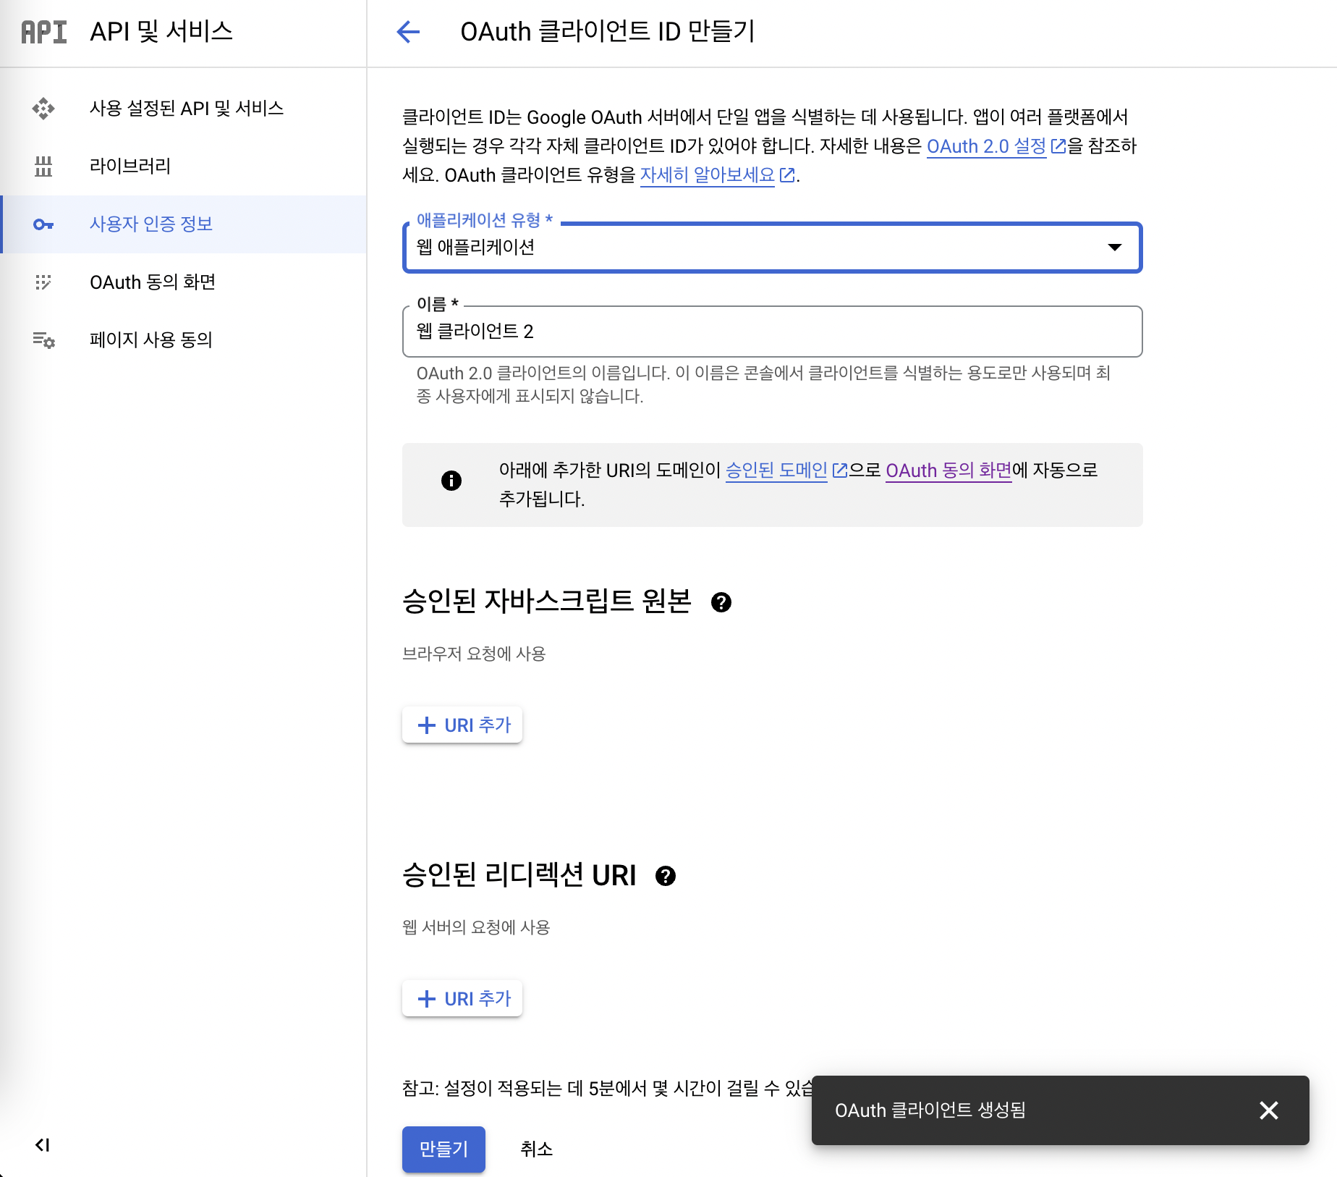Viewport: 1337px width, 1177px height.
Task: Go back using the left arrow icon
Action: coord(408,32)
